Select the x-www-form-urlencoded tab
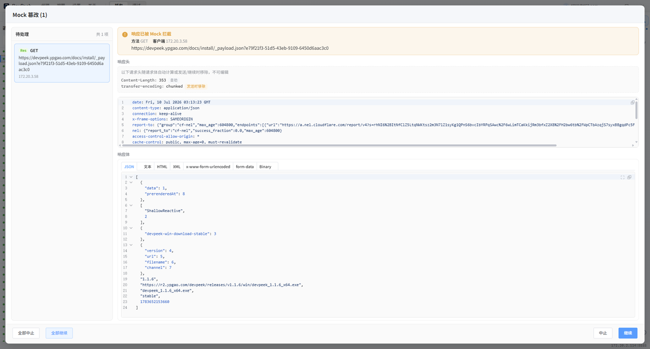 coord(208,167)
